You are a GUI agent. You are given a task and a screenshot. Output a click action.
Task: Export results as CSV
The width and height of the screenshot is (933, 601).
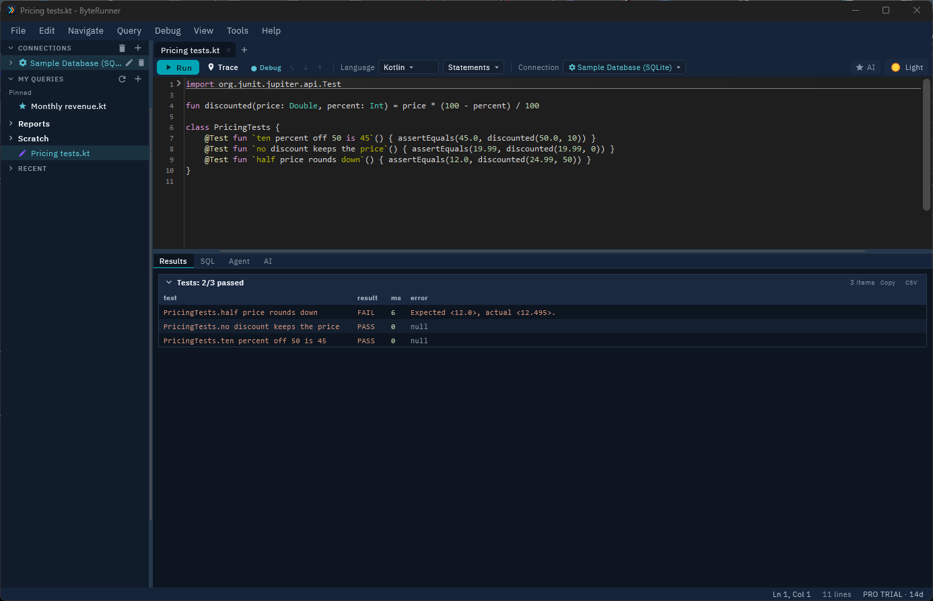[911, 283]
